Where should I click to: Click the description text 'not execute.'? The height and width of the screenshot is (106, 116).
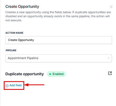(14, 20)
